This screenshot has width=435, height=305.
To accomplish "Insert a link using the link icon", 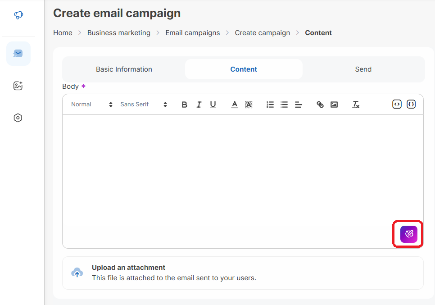I will pos(320,105).
